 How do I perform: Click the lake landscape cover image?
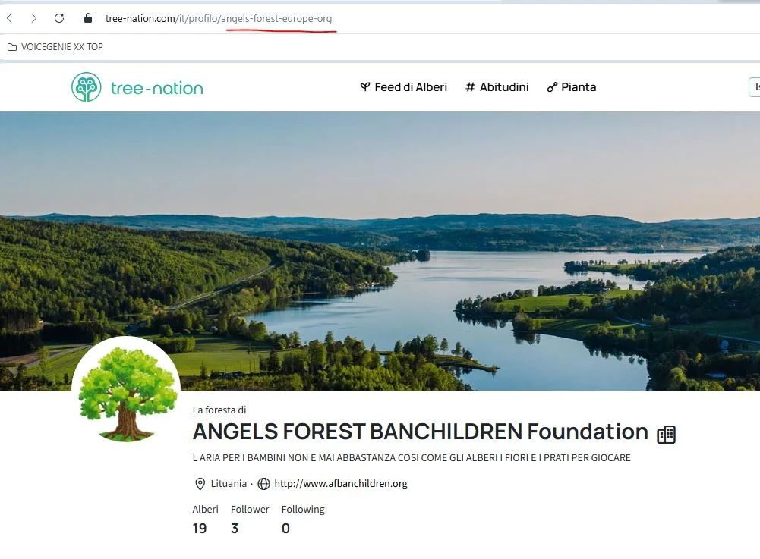click(380, 251)
